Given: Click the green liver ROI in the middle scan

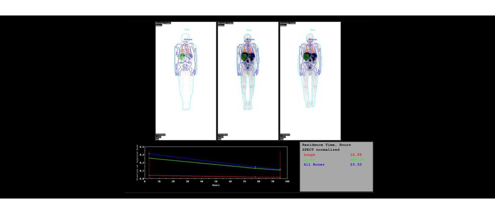Looking at the screenshot, I should (244, 57).
